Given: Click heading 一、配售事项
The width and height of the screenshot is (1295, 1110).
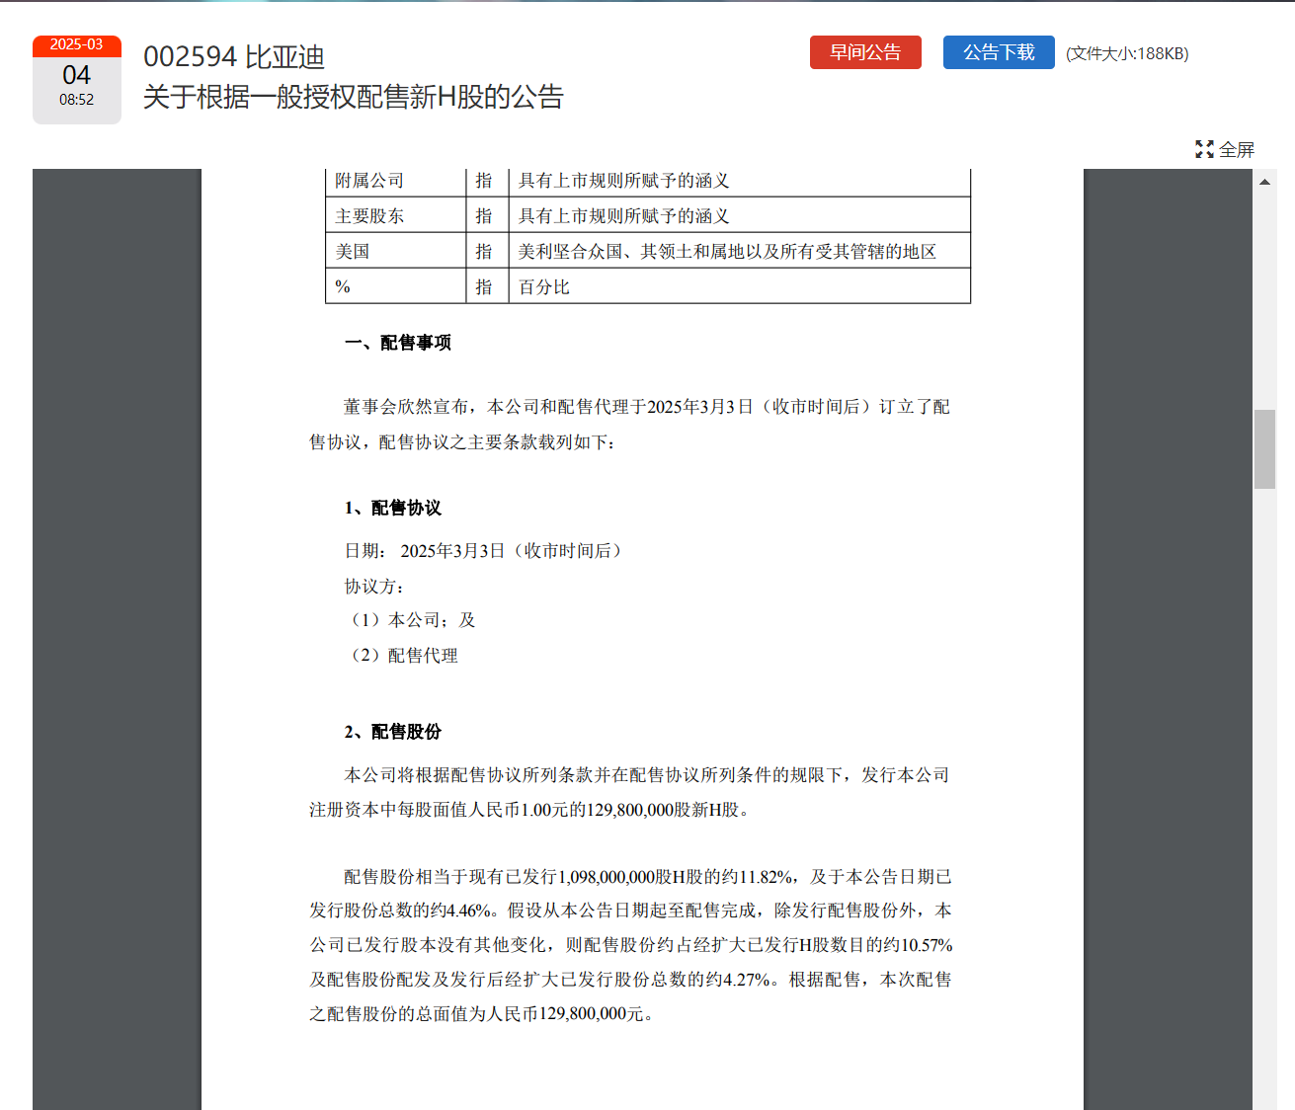Looking at the screenshot, I should [398, 343].
